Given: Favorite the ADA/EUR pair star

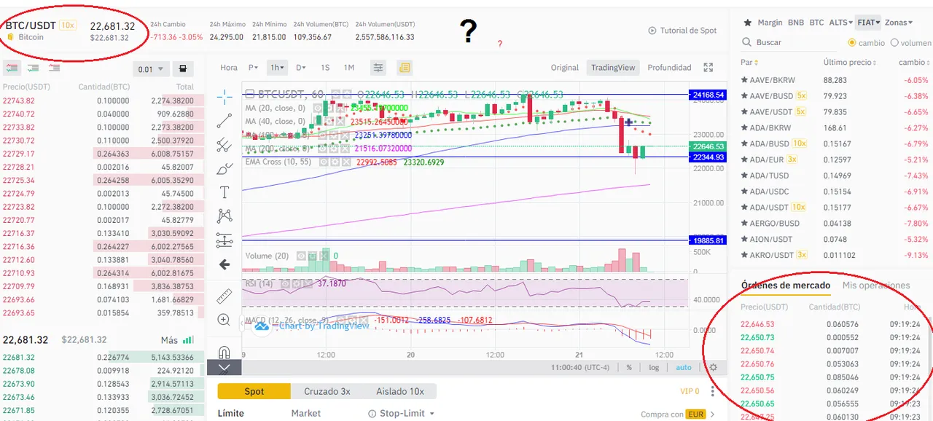Looking at the screenshot, I should click(744, 160).
